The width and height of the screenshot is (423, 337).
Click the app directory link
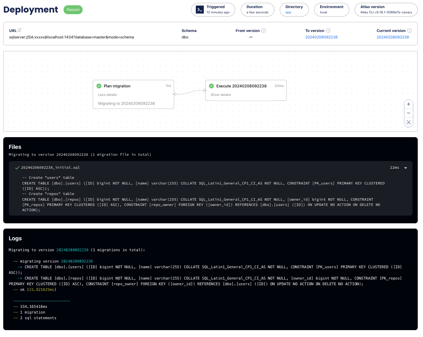[x=288, y=13]
